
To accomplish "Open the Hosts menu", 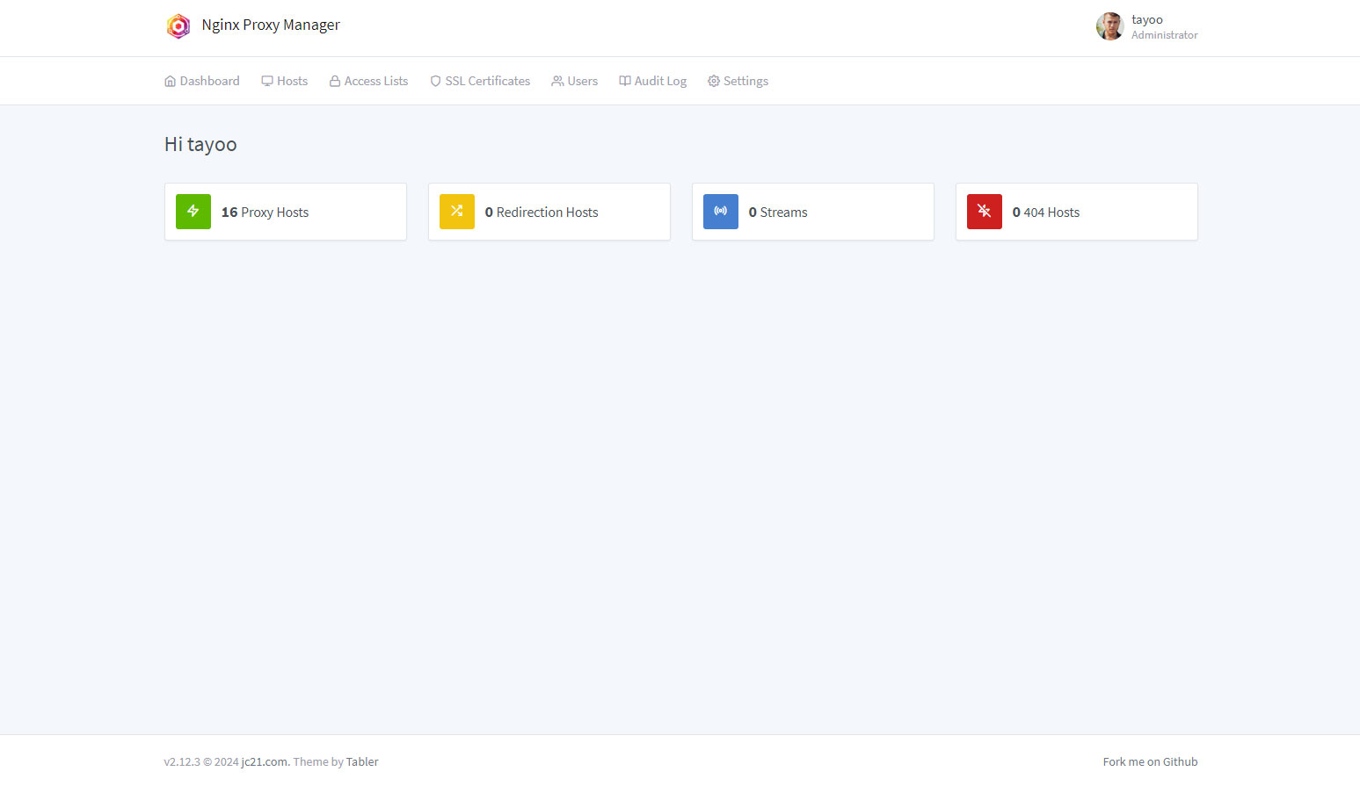I will click(285, 81).
